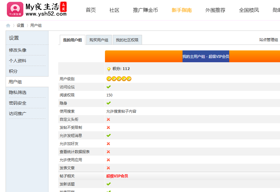Open 新手指南 navigation item

click(182, 10)
